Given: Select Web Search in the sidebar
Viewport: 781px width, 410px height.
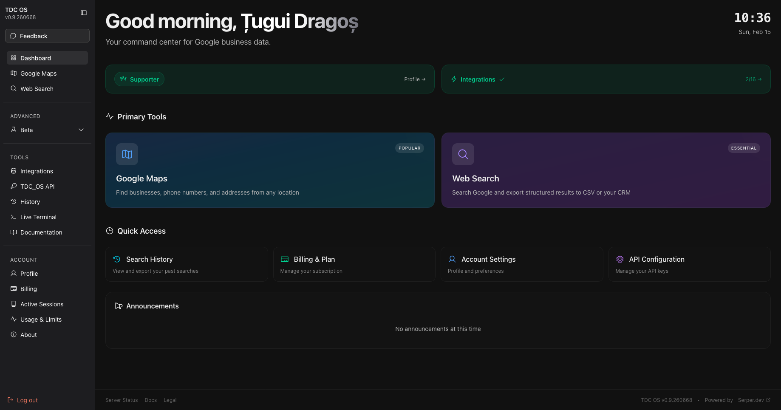Looking at the screenshot, I should click(37, 88).
